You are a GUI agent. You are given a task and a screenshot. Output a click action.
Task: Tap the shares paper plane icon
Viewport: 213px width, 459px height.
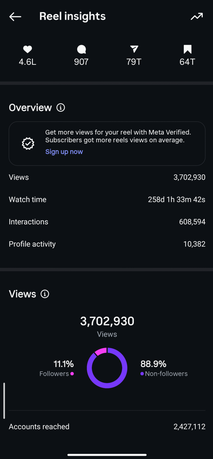coord(134,49)
